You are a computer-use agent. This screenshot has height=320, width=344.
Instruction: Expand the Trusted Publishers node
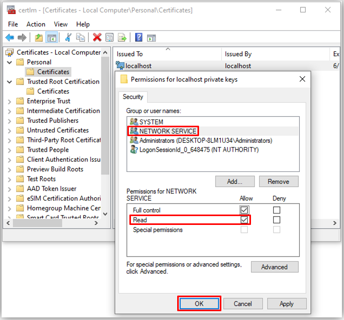coord(9,121)
